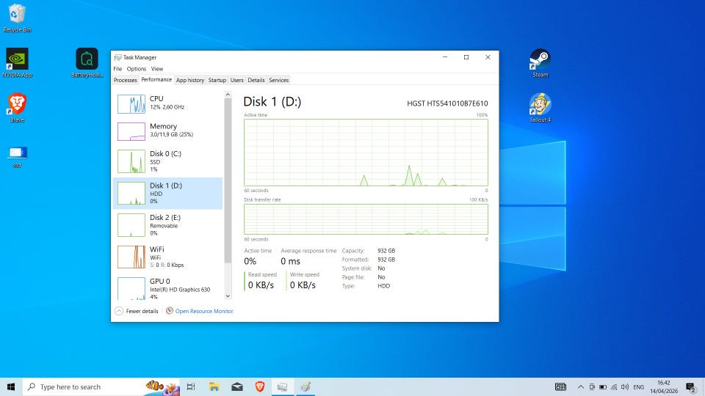
Task: Click Open Resource Monitor link
Action: pyautogui.click(x=204, y=311)
